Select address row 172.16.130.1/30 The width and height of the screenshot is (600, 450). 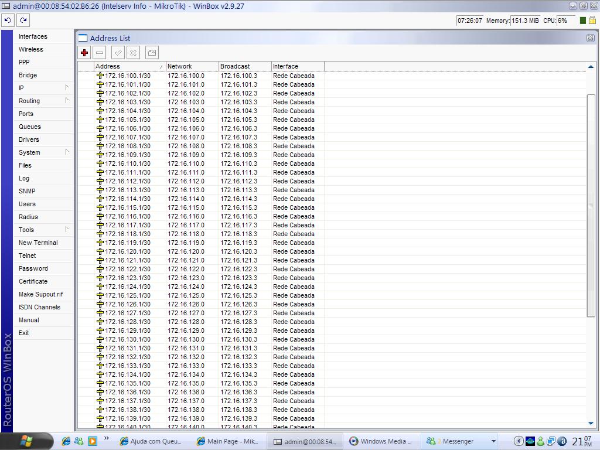332,339
